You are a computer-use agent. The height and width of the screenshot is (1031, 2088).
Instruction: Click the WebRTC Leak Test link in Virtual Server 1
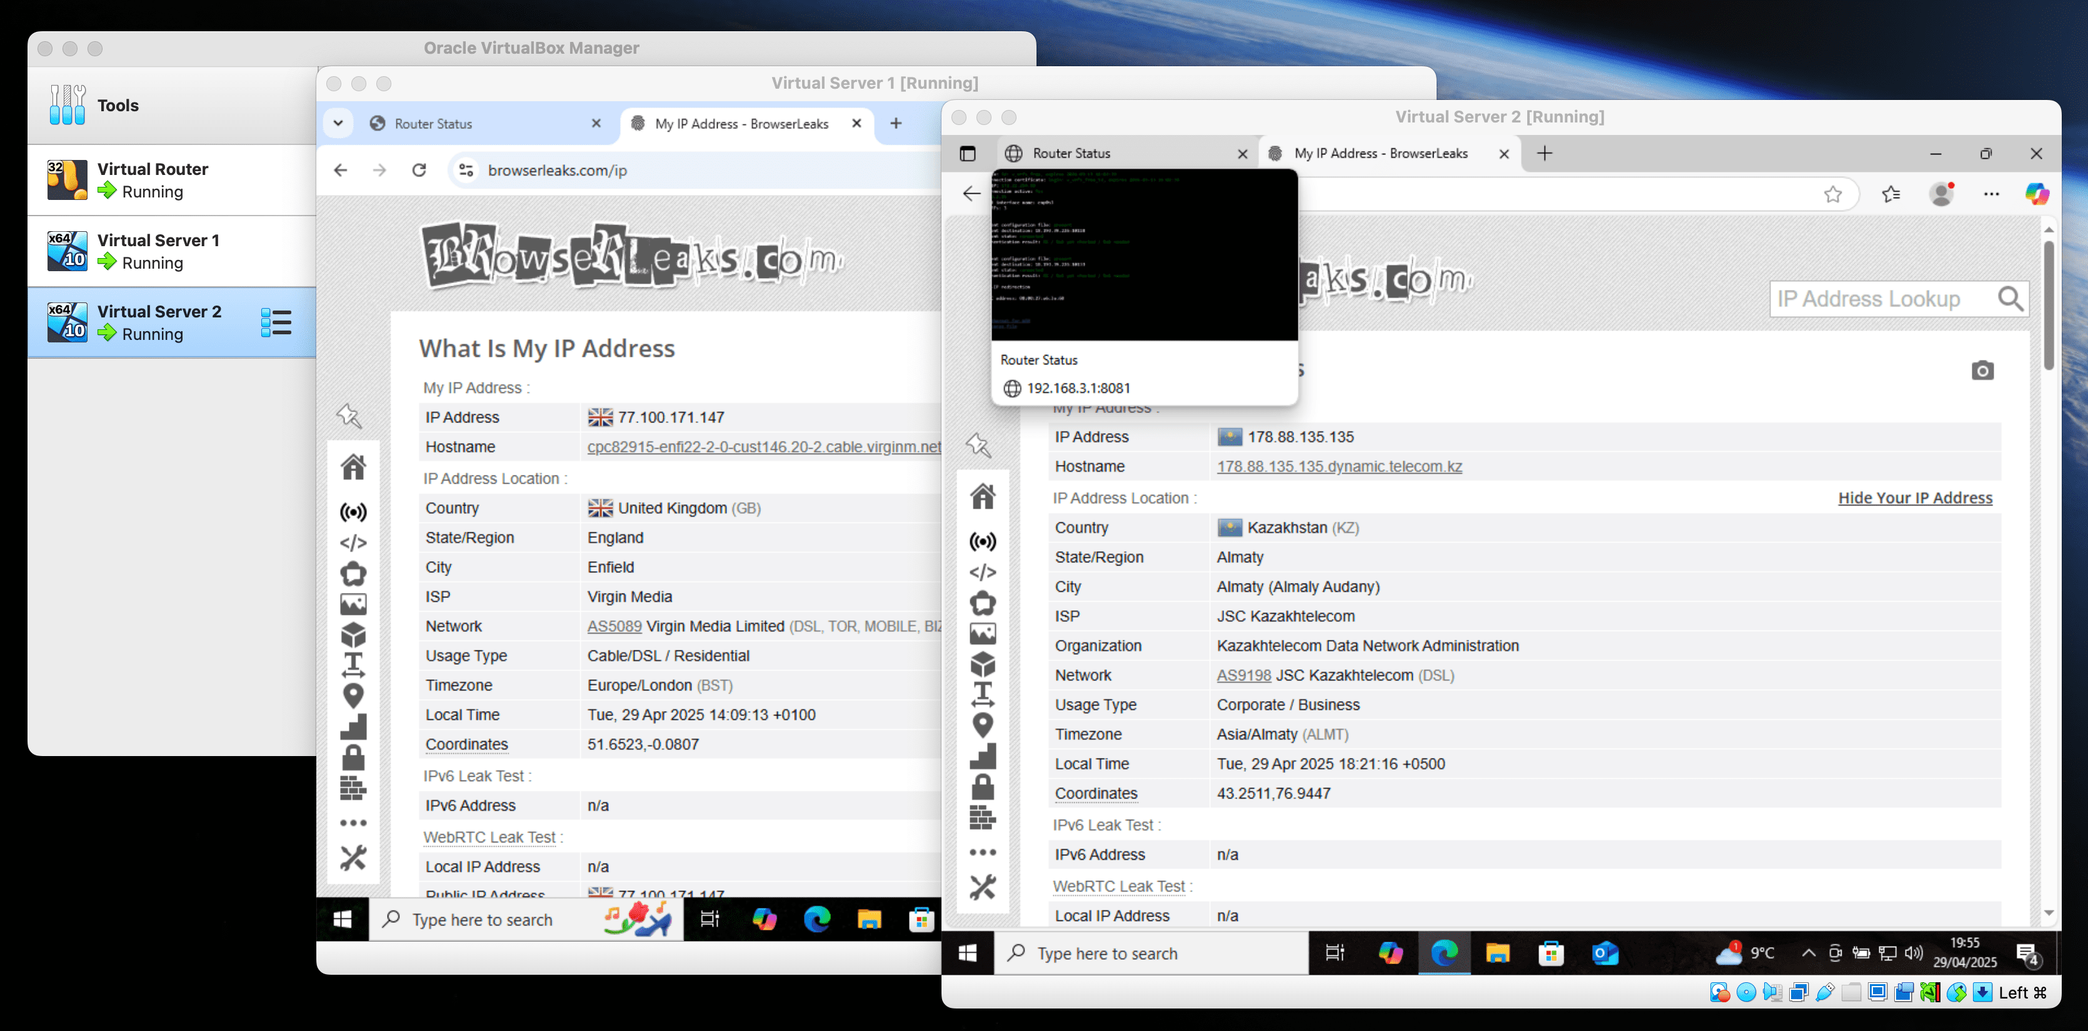pos(489,837)
